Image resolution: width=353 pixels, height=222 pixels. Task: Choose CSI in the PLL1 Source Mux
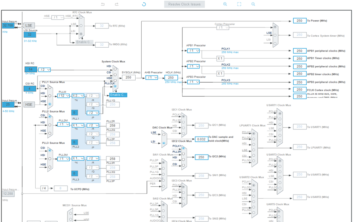[50, 88]
